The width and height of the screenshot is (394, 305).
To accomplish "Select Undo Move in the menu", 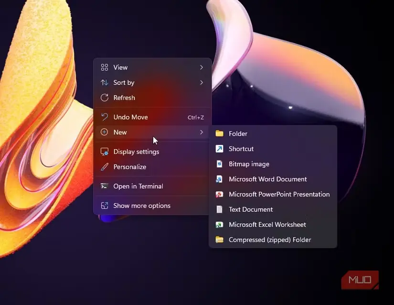I will click(x=152, y=117).
